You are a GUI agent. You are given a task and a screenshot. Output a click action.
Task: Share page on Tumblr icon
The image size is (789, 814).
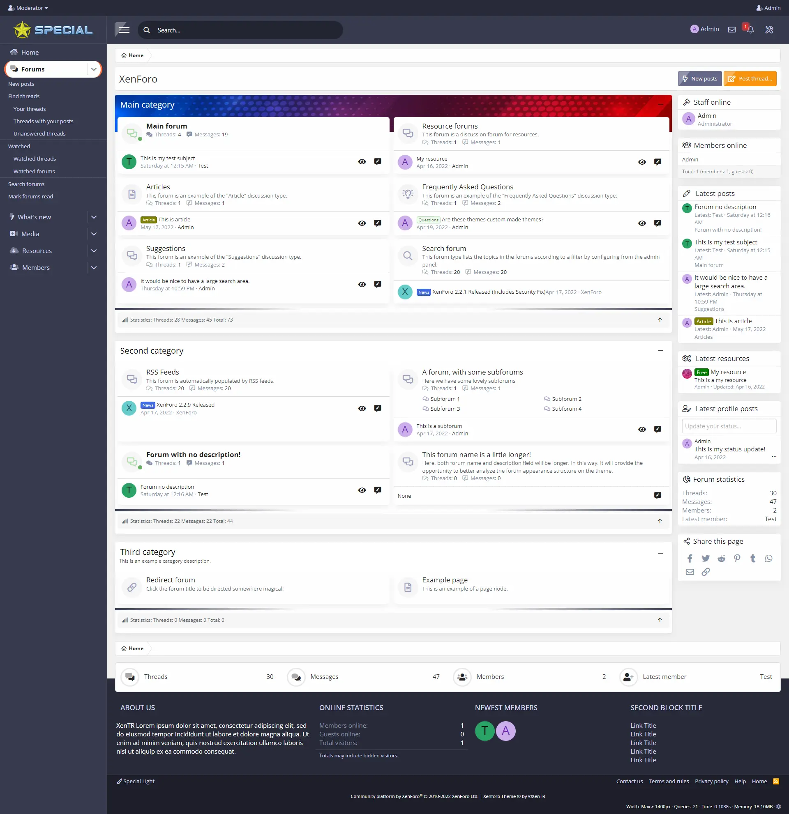[753, 559]
